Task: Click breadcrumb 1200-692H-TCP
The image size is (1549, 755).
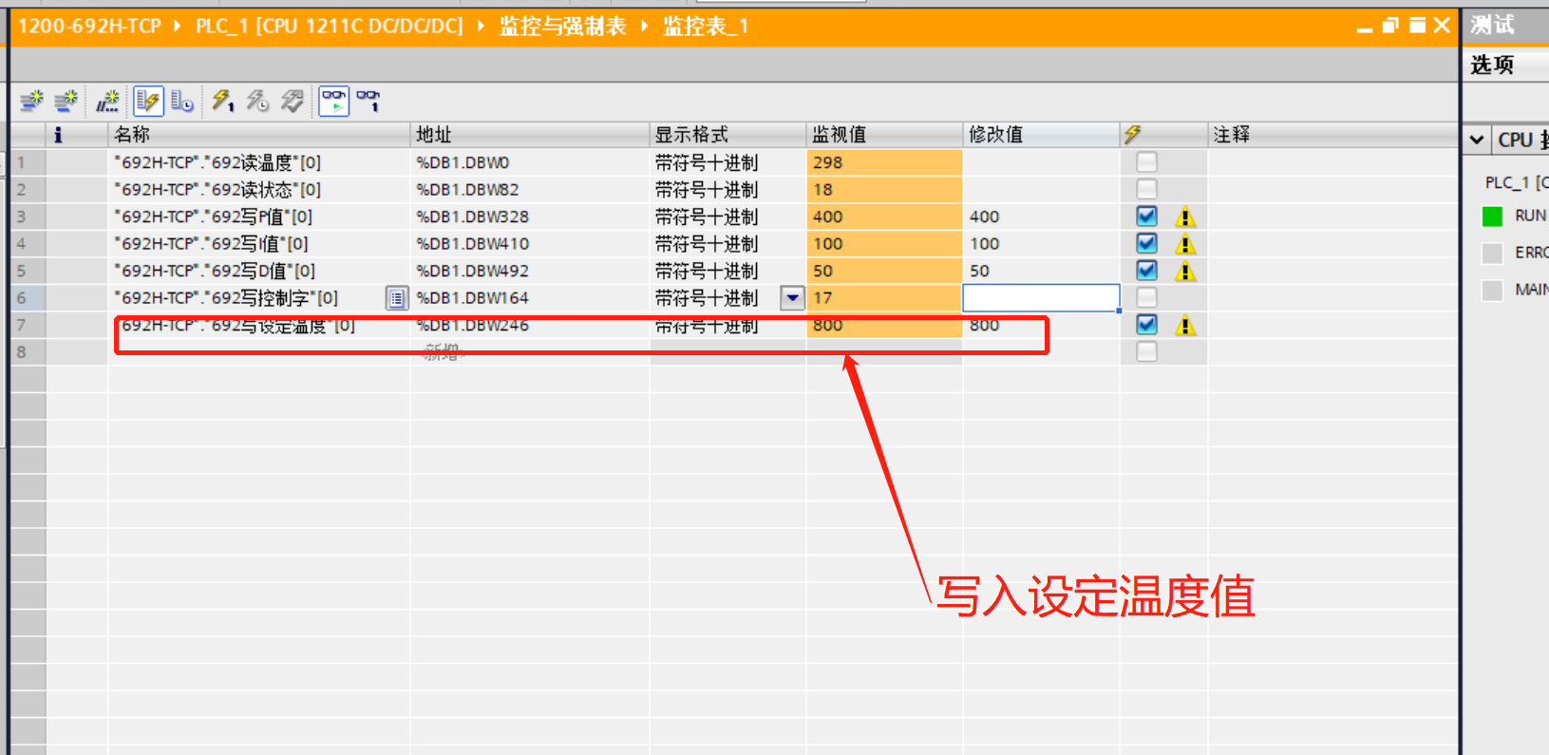Action: click(90, 26)
